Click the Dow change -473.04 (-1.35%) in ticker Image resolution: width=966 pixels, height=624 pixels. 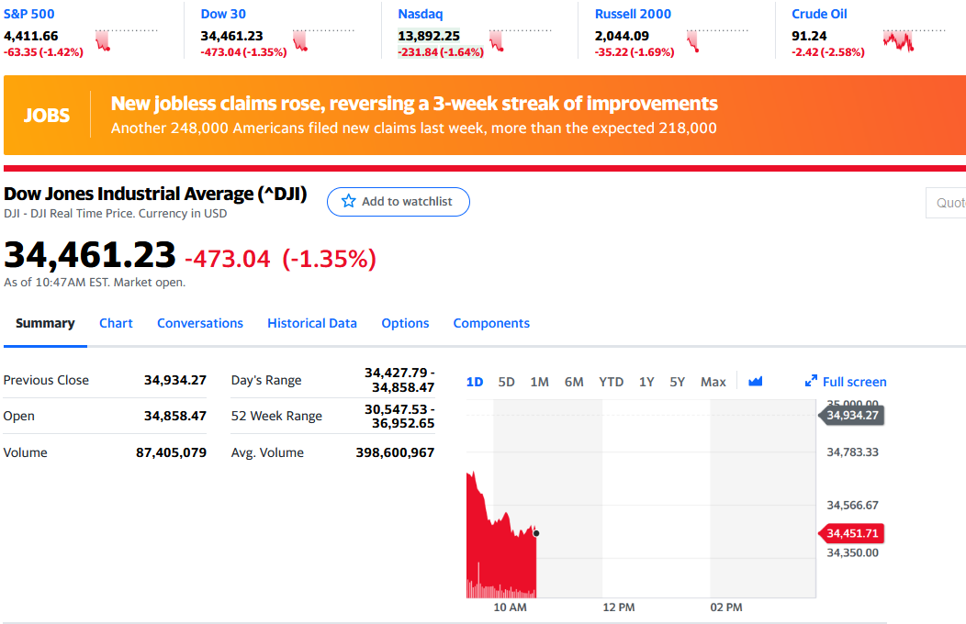click(x=243, y=52)
